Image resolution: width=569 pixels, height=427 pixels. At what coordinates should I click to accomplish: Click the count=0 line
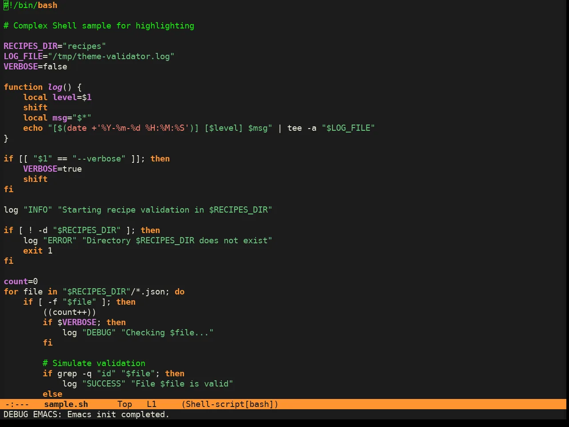tap(20, 282)
